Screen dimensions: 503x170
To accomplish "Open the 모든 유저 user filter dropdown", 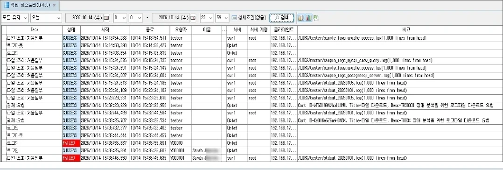I will pyautogui.click(x=15, y=18).
